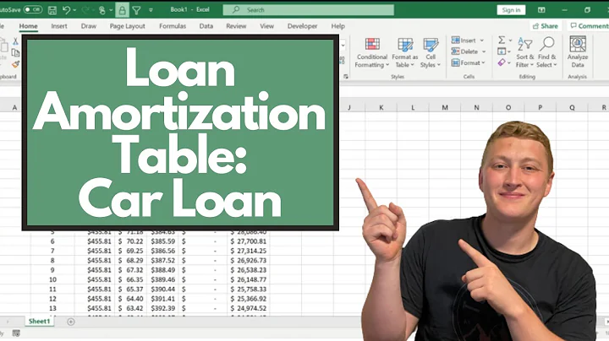609x341 pixels.
Task: Open Find & Select menu
Action: (547, 53)
